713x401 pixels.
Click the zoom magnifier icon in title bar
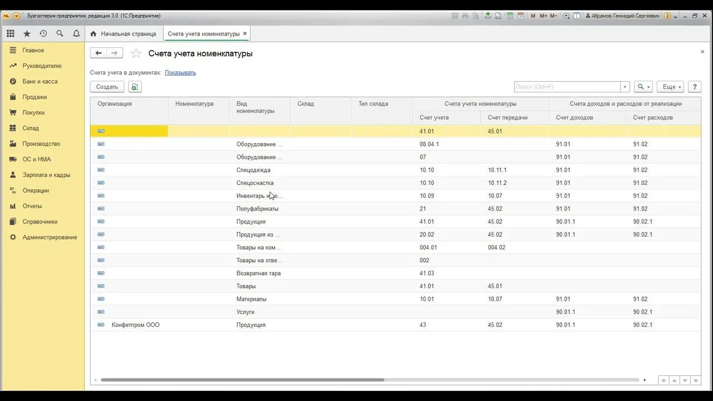(567, 16)
